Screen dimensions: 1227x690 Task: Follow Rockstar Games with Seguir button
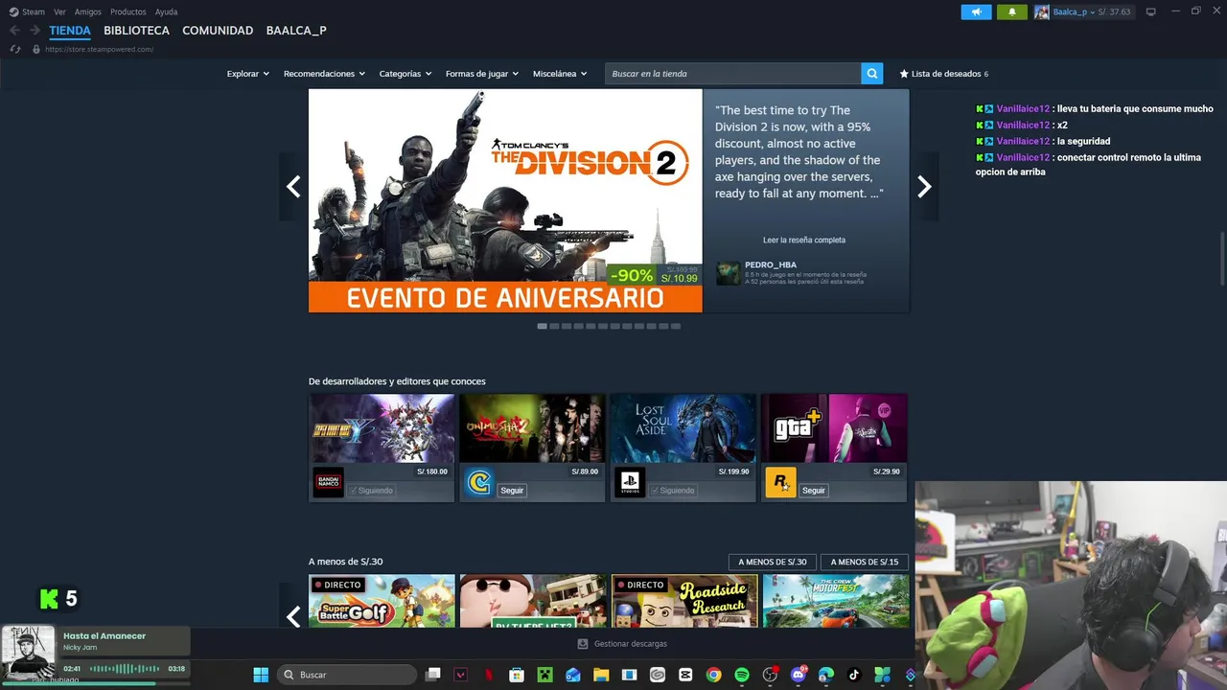(x=814, y=491)
